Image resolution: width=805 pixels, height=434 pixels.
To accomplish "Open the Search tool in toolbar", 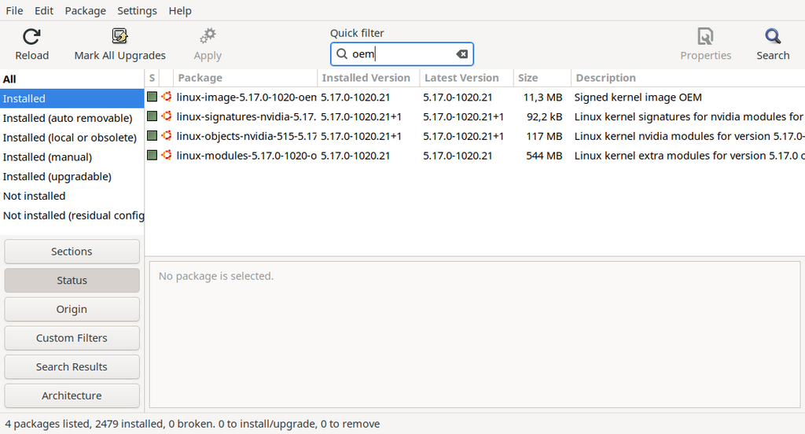I will [x=773, y=37].
